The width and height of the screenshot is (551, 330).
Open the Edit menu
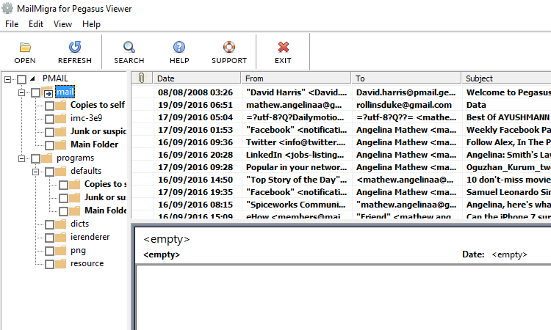[36, 24]
